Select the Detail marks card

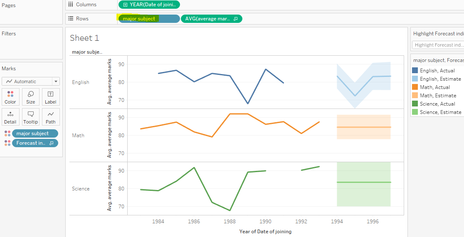10,117
